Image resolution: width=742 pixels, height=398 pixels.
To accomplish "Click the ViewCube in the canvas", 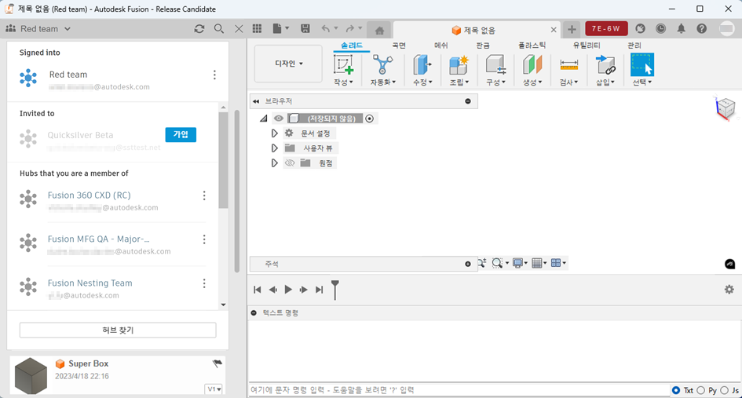I will tap(725, 108).
